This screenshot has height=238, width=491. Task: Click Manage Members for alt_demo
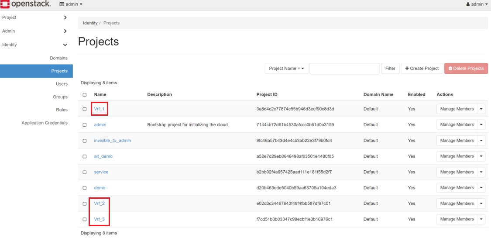tap(457, 156)
